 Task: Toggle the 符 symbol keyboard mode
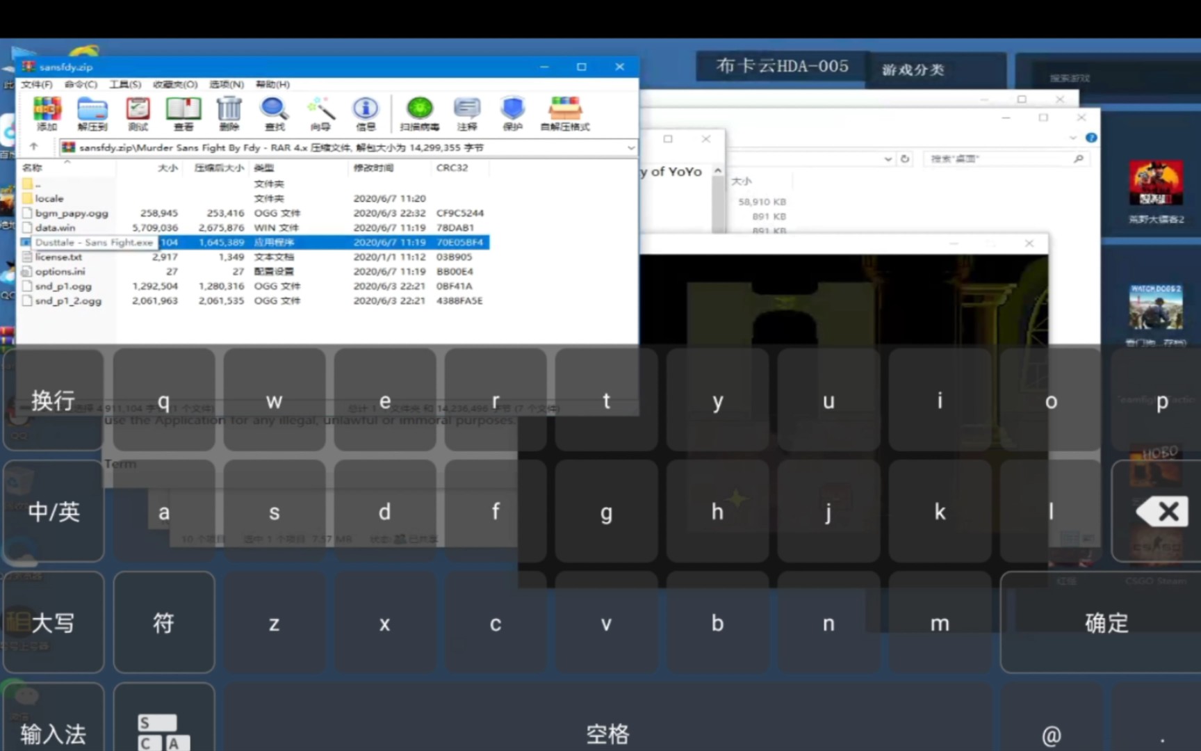tap(163, 623)
